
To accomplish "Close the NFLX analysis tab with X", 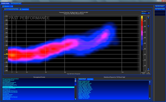I will 12,6.
